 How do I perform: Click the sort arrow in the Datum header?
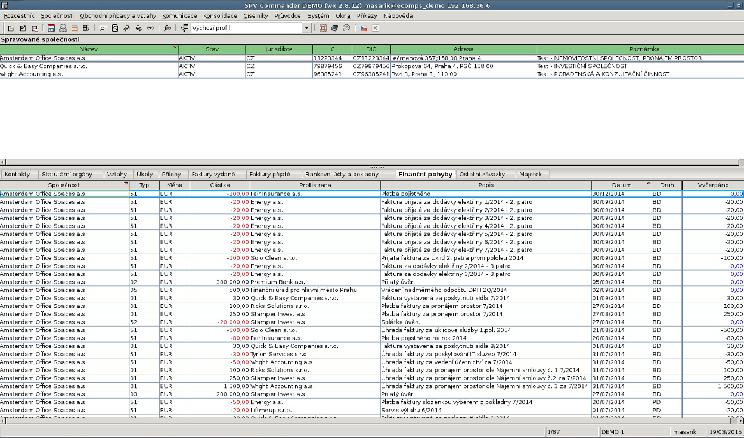(648, 184)
